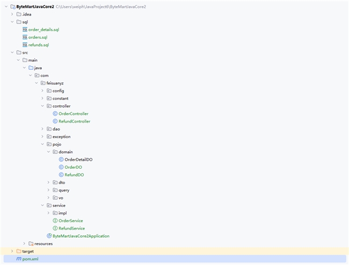Click the SQL icon of order_details.sql
Viewport: 349px width, 265px height.
(x=25, y=30)
